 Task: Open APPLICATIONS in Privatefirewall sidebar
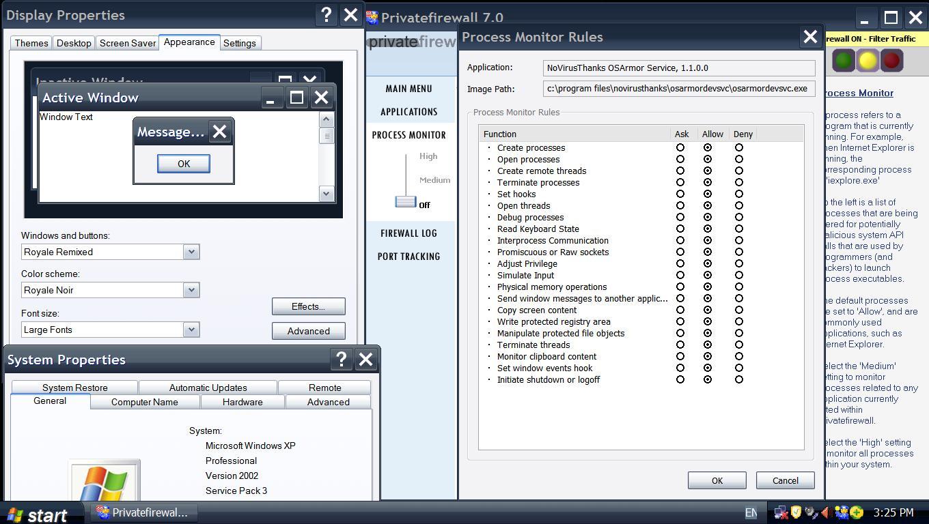point(409,112)
